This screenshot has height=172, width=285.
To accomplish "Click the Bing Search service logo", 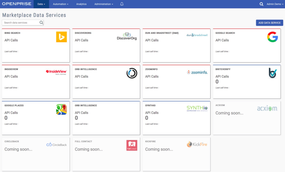I will click(x=62, y=36).
